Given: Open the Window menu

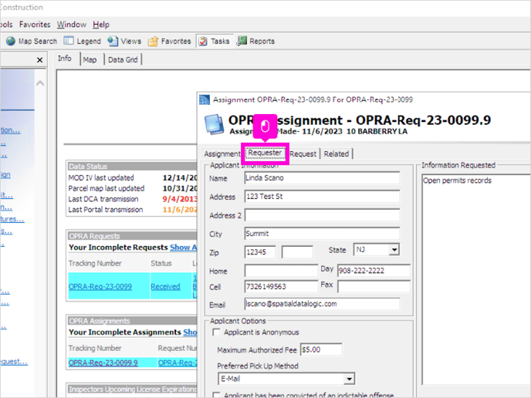Looking at the screenshot, I should tap(72, 25).
